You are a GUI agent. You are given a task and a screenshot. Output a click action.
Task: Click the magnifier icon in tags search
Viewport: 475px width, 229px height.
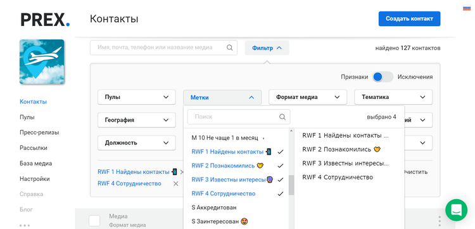pos(282,117)
